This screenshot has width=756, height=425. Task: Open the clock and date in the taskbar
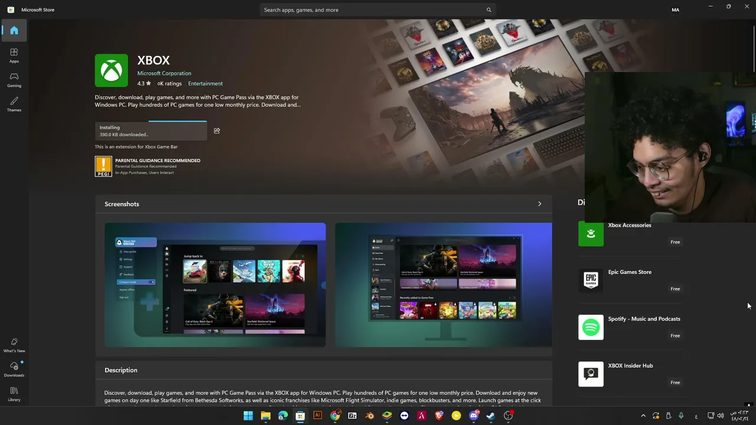(x=741, y=416)
